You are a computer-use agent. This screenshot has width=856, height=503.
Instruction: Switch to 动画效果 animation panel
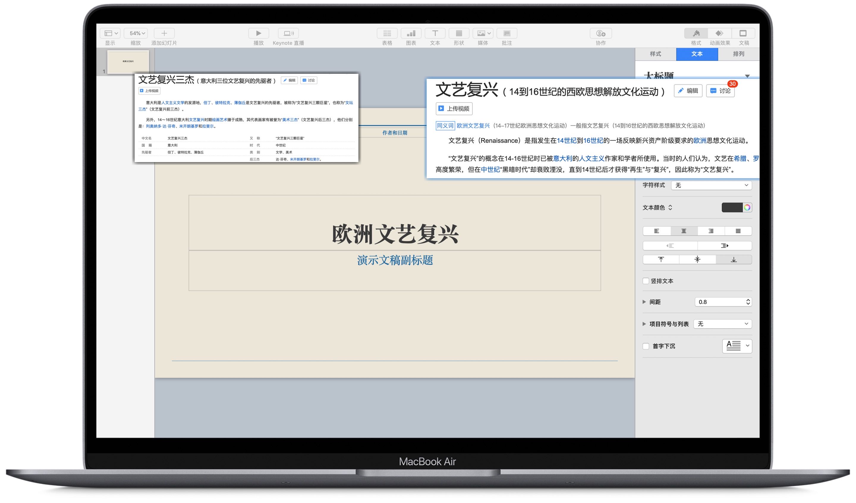[x=720, y=33]
